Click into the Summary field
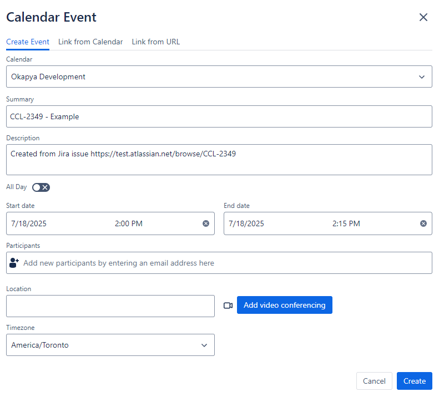This screenshot has width=439, height=397. [219, 117]
